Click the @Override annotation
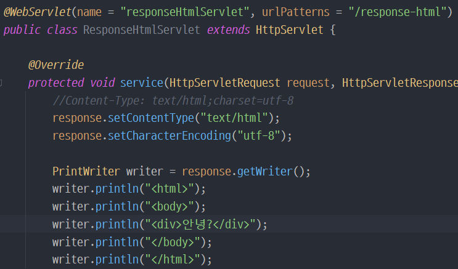458x269 pixels. click(56, 65)
